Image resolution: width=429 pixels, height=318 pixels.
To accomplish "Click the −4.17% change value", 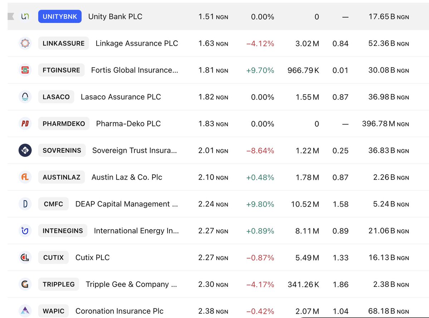I will point(260,285).
